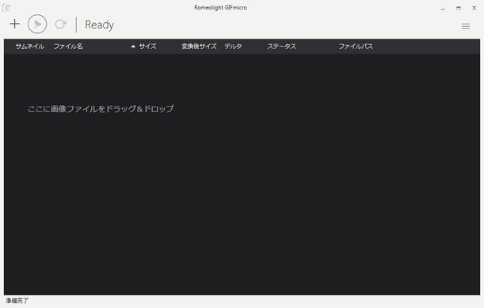484x308 pixels.
Task: Toggle the sort arrow beside サイズ
Action: pyautogui.click(x=133, y=47)
